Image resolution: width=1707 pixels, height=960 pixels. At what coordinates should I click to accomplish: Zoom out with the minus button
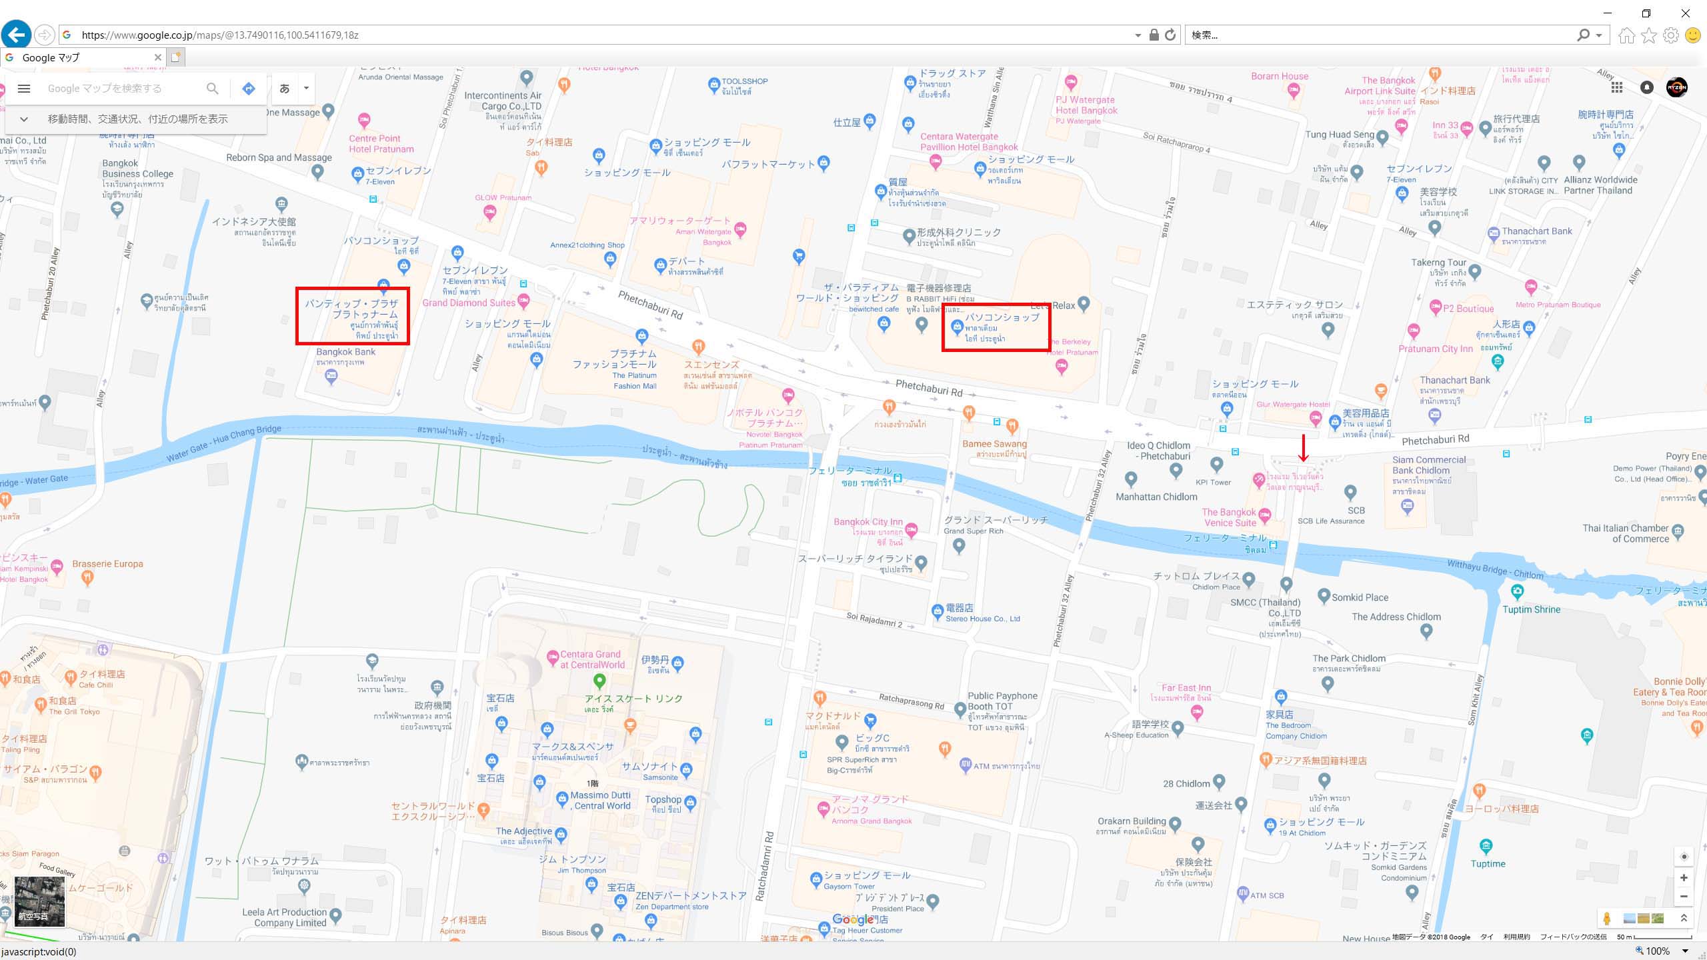coord(1684,897)
